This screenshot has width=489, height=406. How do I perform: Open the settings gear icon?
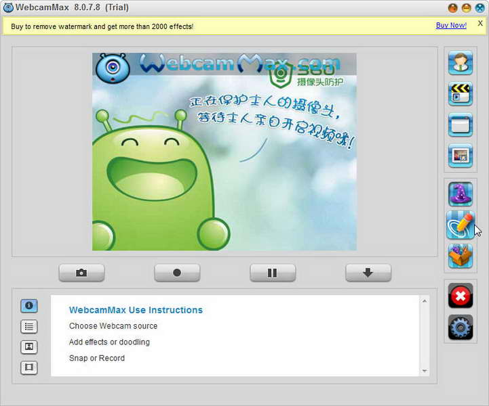[x=461, y=328]
